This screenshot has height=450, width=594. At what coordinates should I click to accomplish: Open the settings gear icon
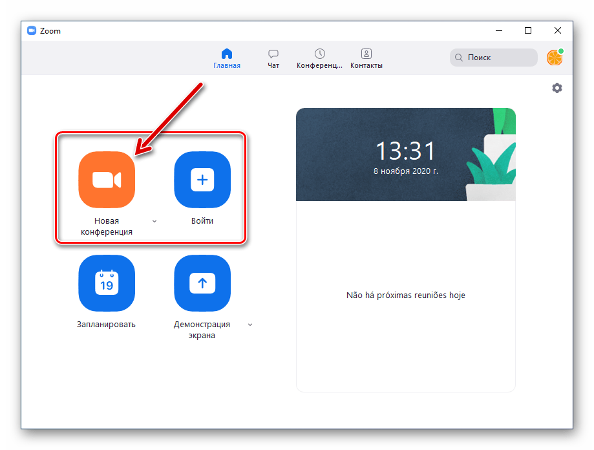click(557, 88)
